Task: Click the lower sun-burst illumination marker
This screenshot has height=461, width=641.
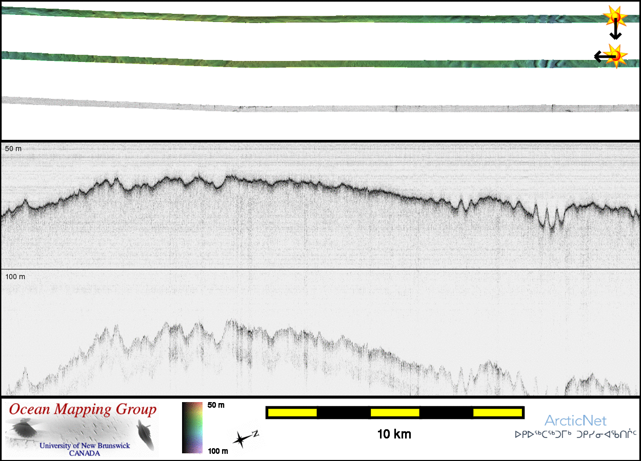Action: coord(616,55)
